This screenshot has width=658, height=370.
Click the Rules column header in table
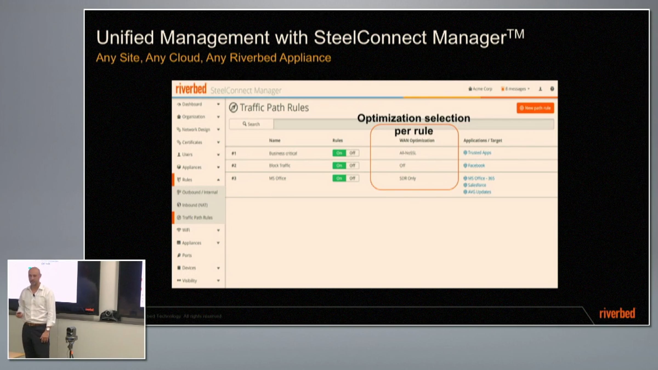338,141
